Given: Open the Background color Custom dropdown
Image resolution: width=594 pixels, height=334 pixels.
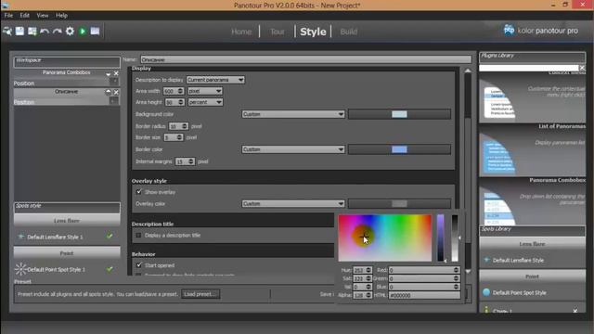Looking at the screenshot, I should pyautogui.click(x=293, y=114).
